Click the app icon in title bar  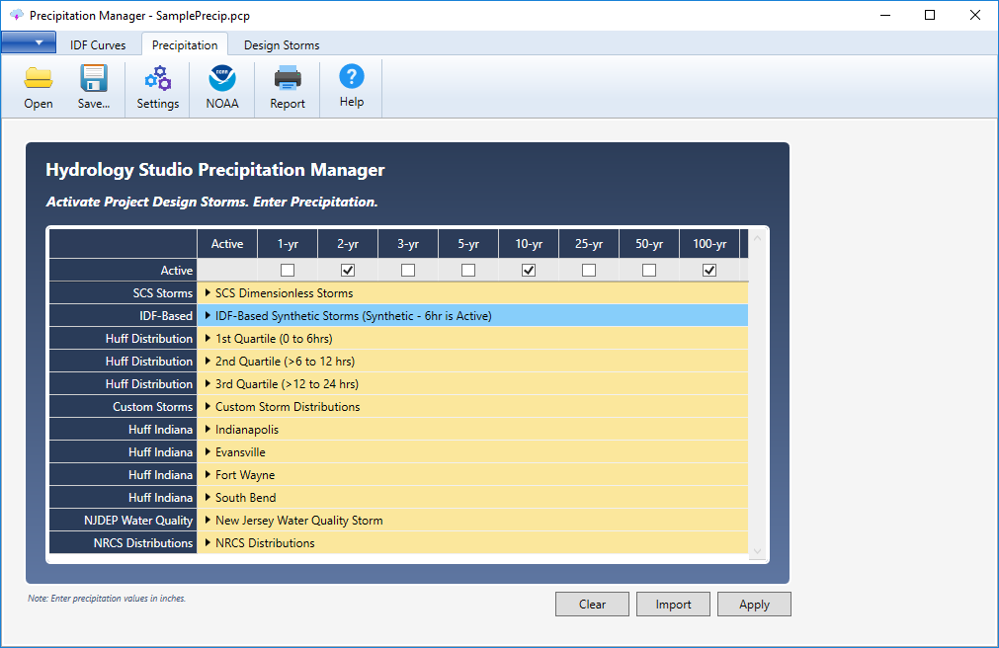pos(17,15)
